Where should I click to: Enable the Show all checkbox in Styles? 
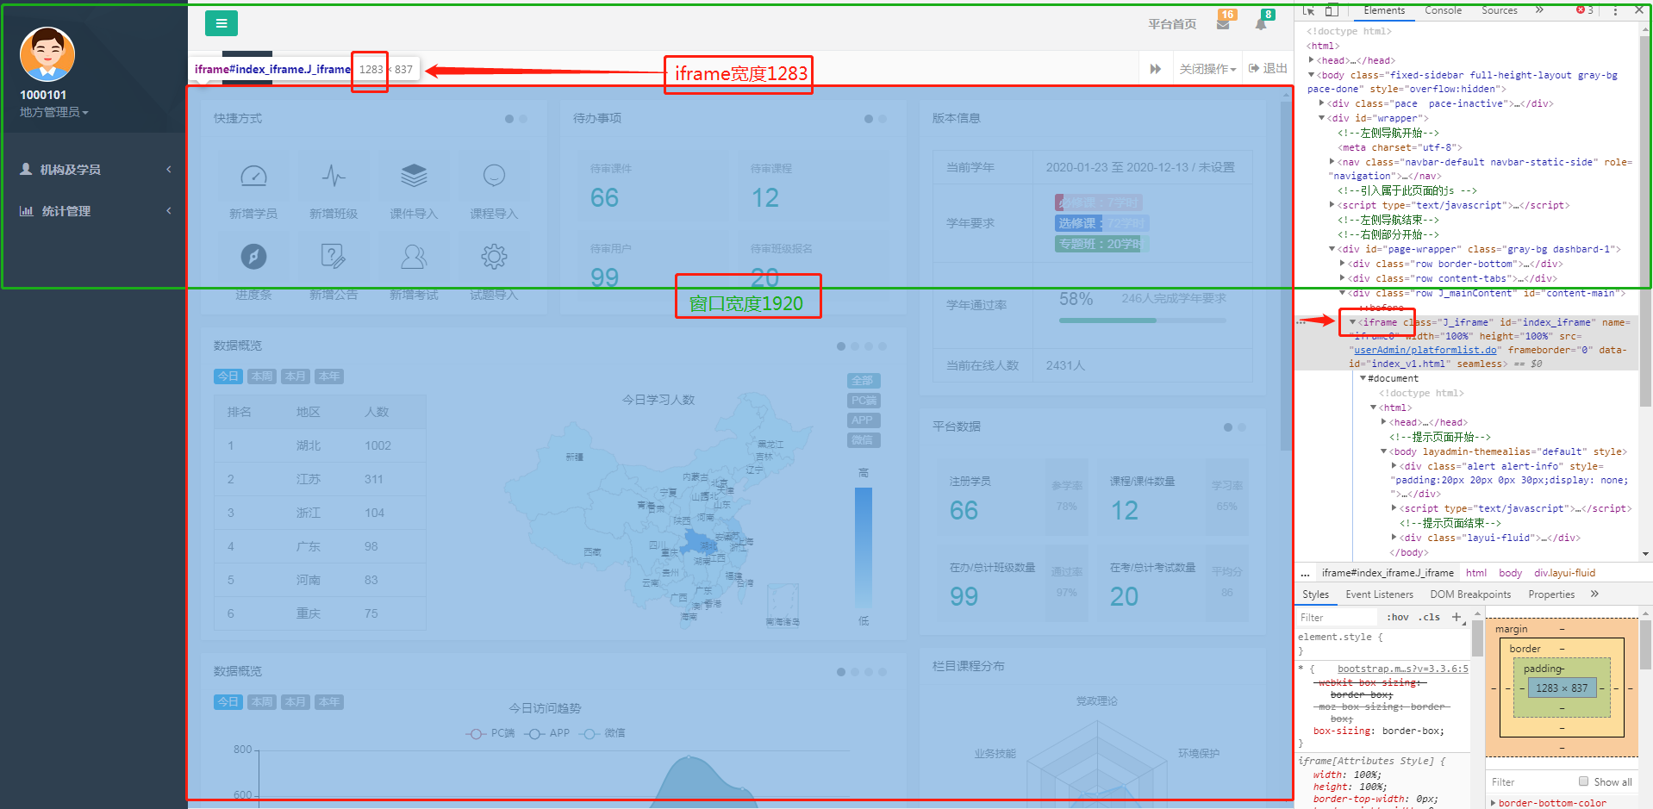point(1584,781)
